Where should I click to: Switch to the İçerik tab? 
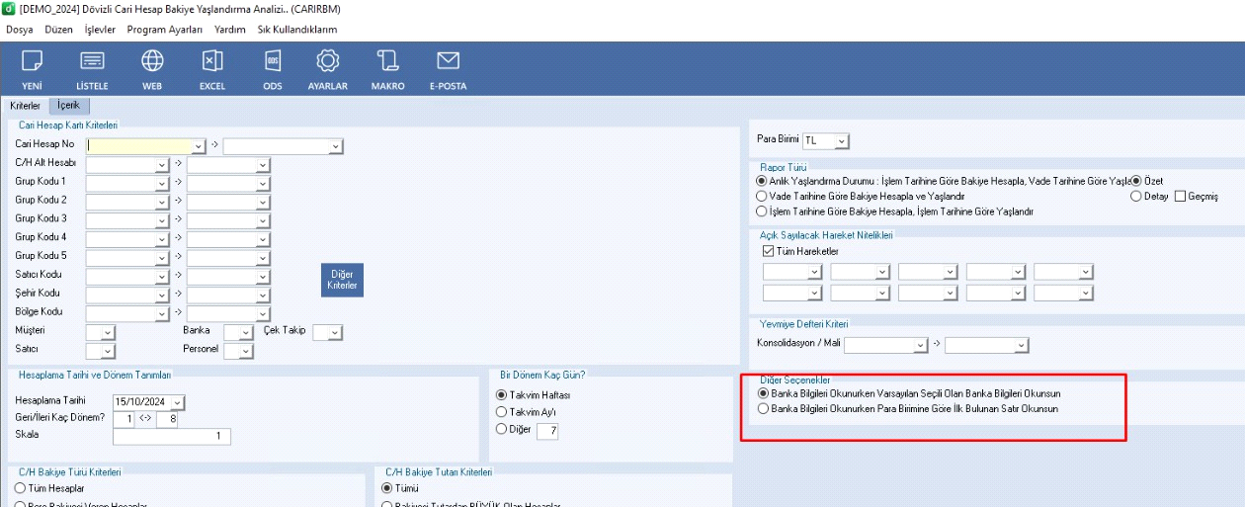point(68,105)
